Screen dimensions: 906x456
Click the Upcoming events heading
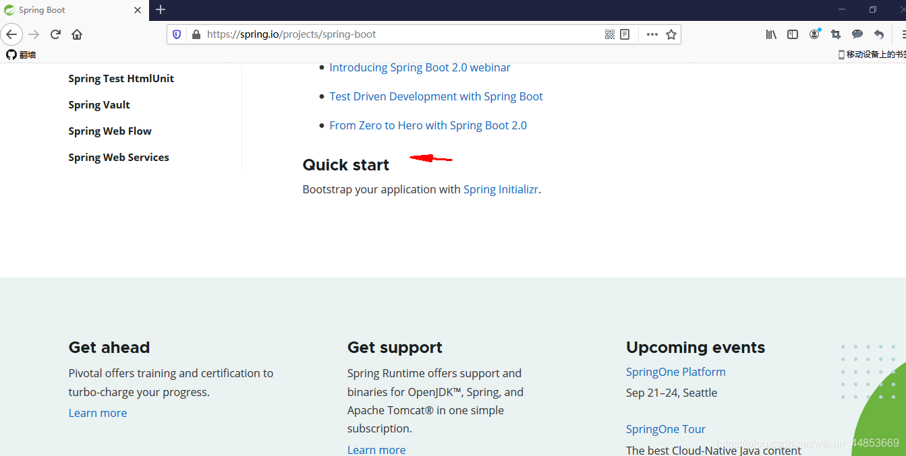coord(696,348)
